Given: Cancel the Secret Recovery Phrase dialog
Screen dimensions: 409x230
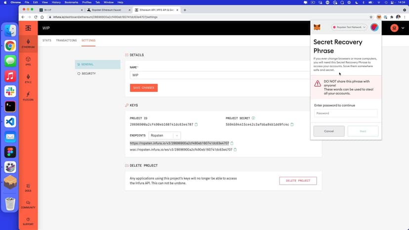Looking at the screenshot, I should [x=329, y=131].
